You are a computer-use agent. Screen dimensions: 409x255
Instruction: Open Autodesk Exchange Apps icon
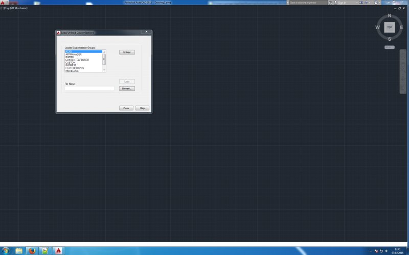tap(361, 3)
